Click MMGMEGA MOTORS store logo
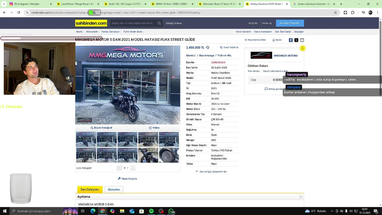382x215 pixels. coord(261,55)
